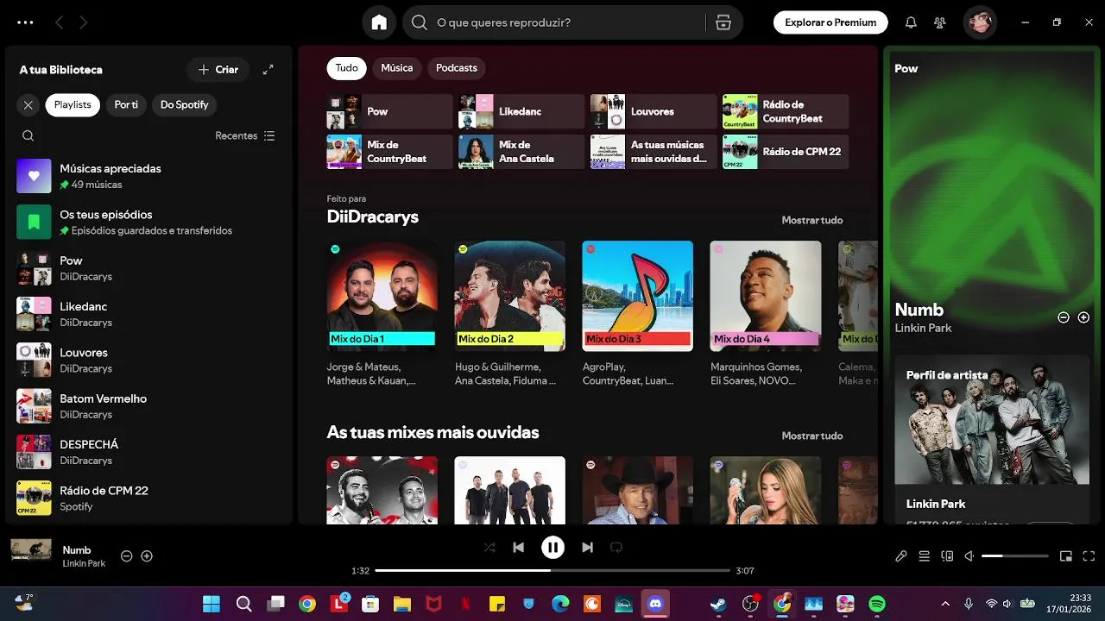
Task: Go forward with the right arrow
Action: 84,22
